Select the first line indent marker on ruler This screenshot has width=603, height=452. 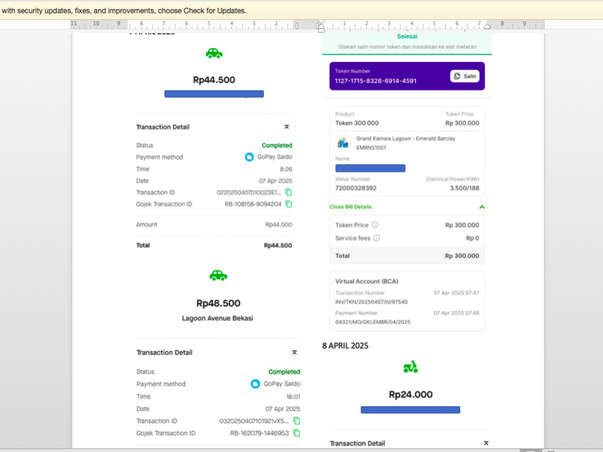click(x=321, y=22)
